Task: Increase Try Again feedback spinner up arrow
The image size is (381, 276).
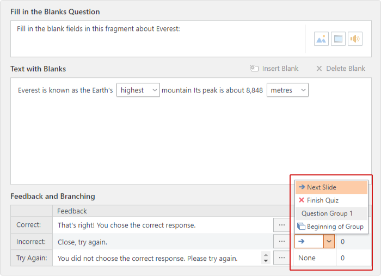Action: pos(266,255)
